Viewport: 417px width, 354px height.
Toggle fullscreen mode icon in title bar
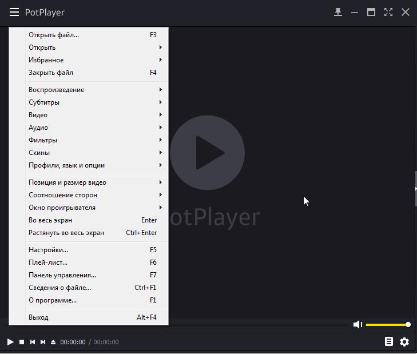388,12
